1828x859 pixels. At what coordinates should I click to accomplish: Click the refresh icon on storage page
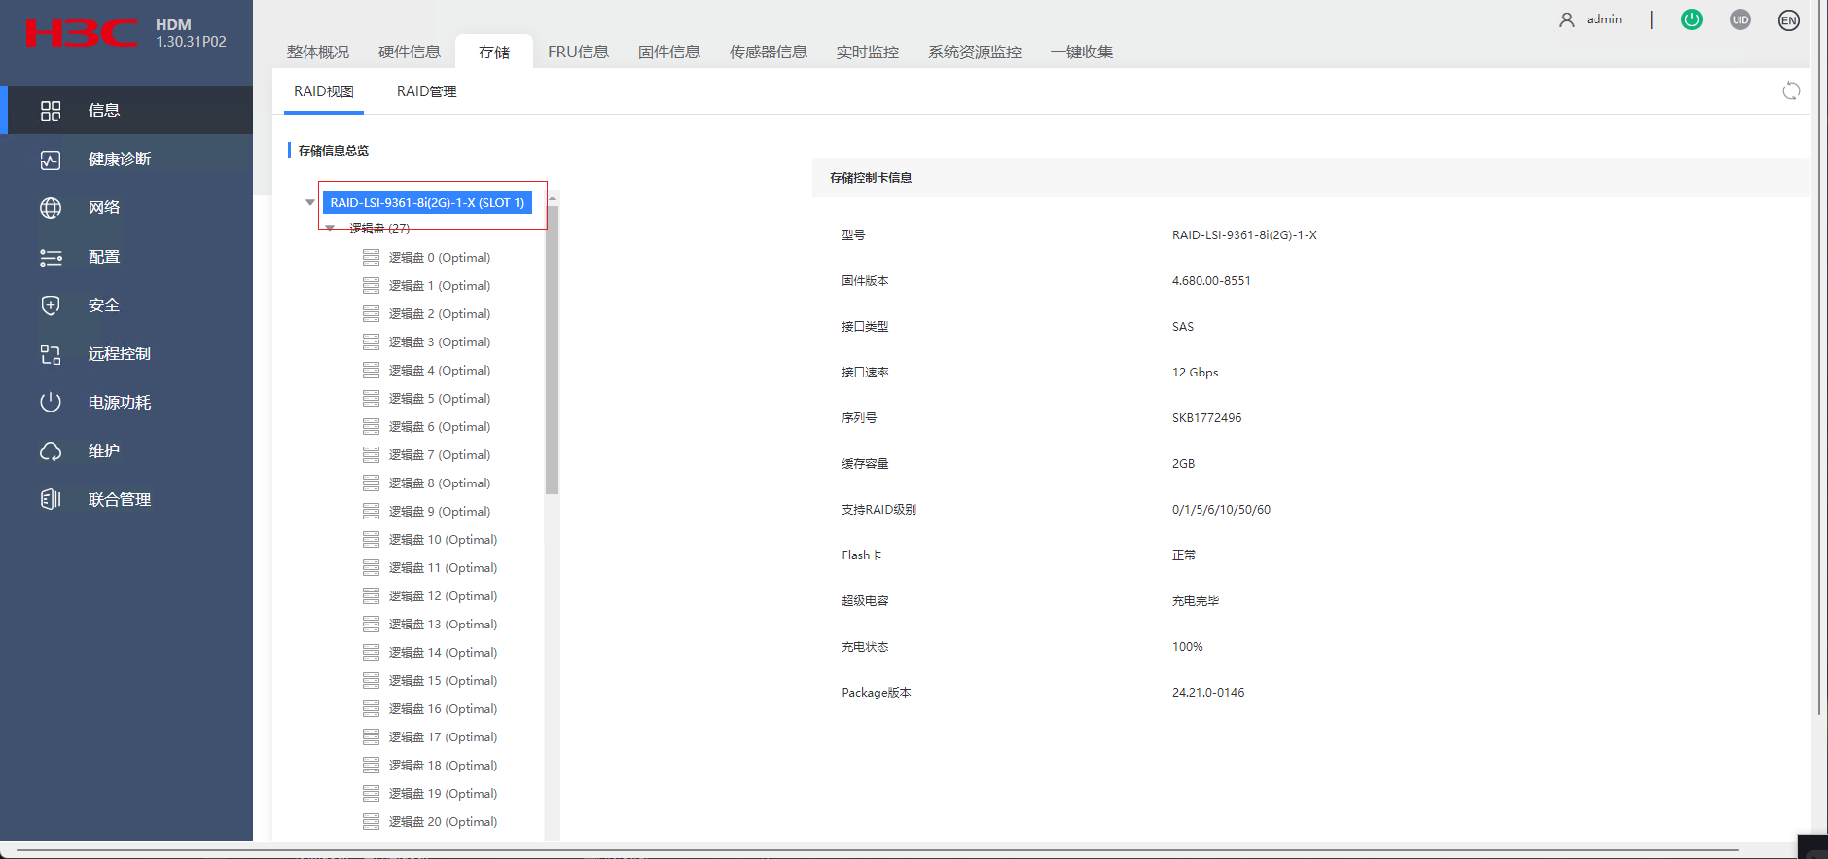click(1791, 91)
